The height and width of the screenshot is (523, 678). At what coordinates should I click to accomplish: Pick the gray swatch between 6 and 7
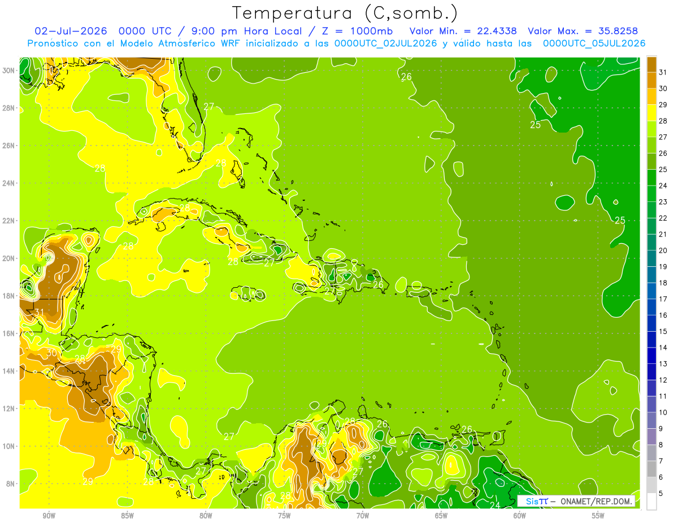click(x=652, y=469)
